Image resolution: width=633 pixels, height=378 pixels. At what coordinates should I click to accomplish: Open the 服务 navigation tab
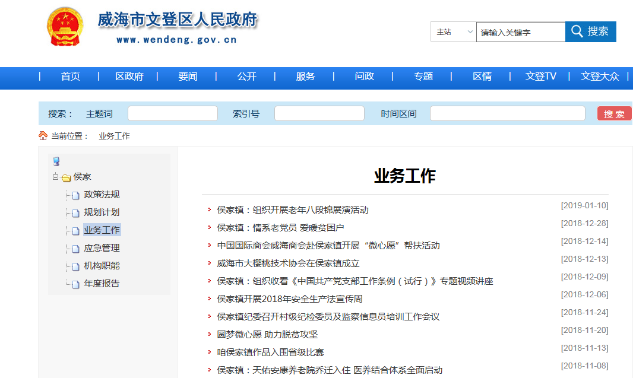(x=305, y=77)
